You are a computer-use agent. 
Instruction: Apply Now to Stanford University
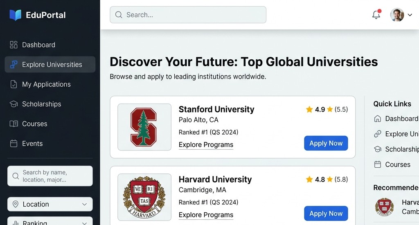pos(326,143)
